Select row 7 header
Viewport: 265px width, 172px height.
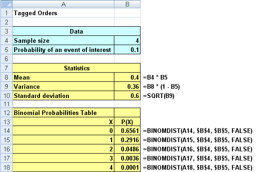[7, 68]
